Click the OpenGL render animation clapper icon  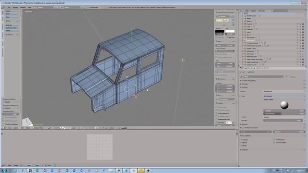pyautogui.click(x=125, y=128)
